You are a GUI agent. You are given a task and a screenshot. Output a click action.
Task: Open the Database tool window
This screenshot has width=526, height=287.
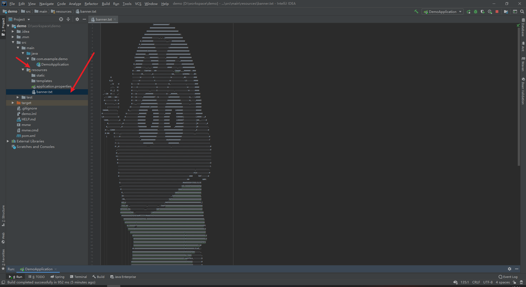point(523,27)
